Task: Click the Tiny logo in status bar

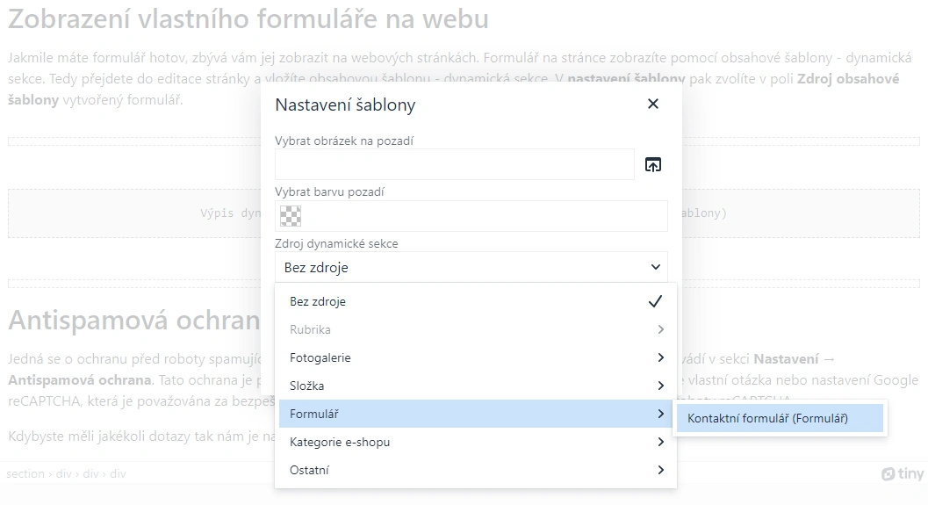Action: (x=903, y=474)
